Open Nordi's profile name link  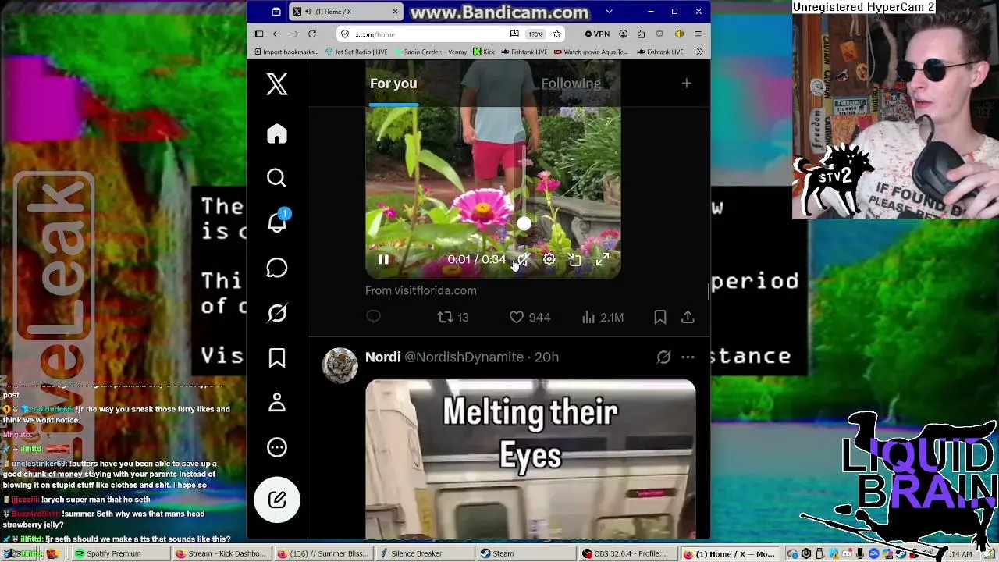[x=382, y=357]
